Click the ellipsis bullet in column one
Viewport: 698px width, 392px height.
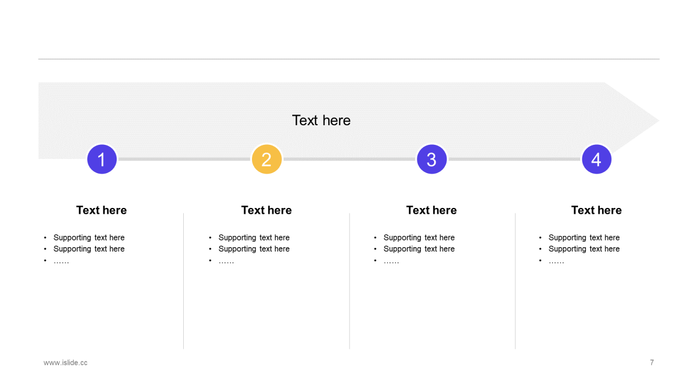(61, 261)
